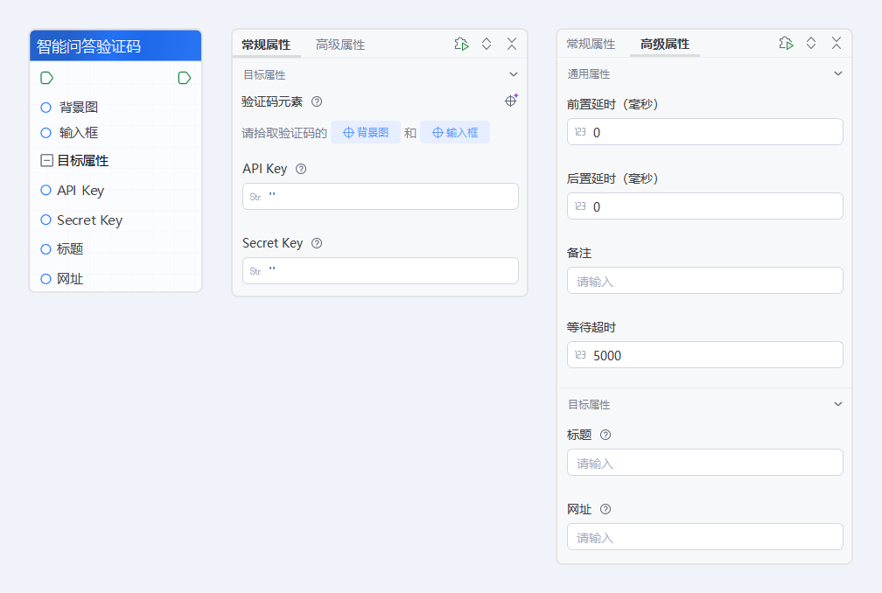Select the 输入框 radio circle in node card

click(x=45, y=133)
